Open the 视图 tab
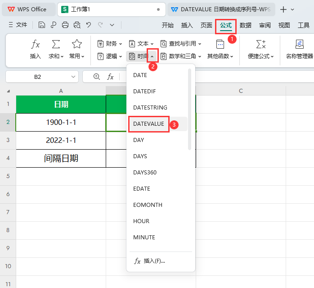This screenshot has width=314, height=288. [x=284, y=25]
